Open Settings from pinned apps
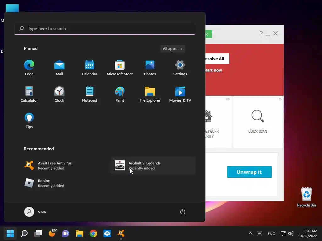This screenshot has width=322, height=241. [x=180, y=68]
